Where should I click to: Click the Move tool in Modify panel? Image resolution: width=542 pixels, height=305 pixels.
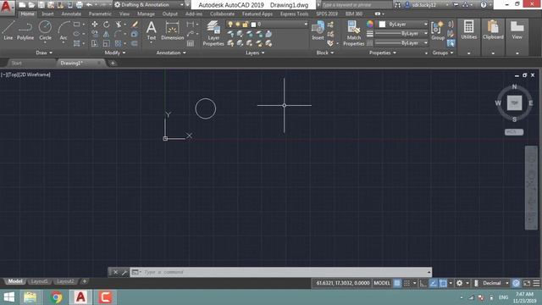point(94,25)
